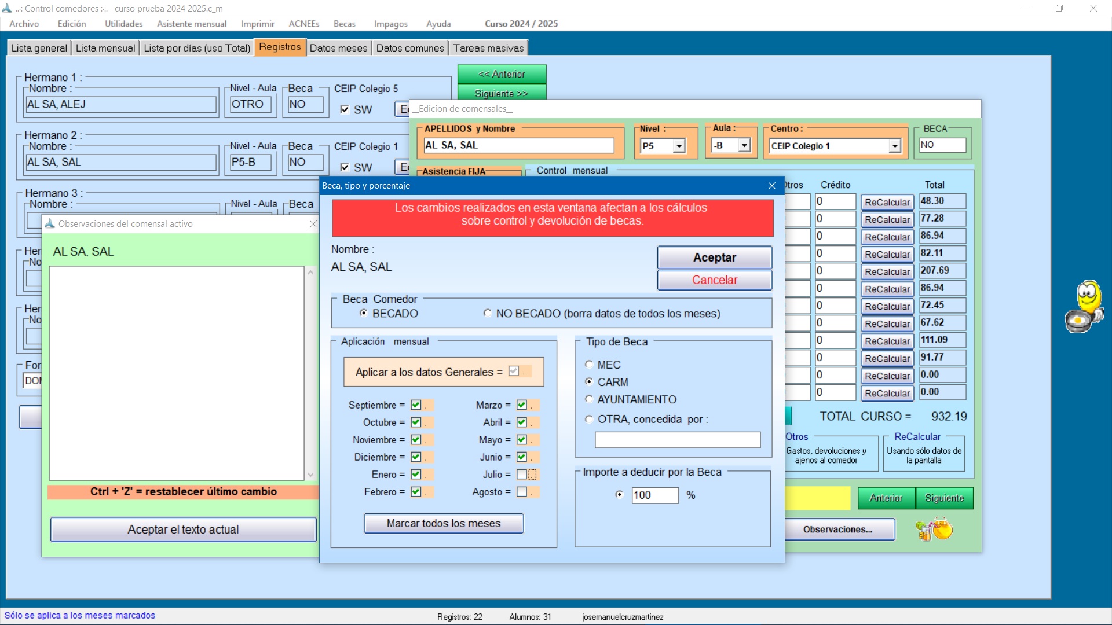1112x625 pixels.
Task: Click the smiley chef mascot icon
Action: (x=1085, y=307)
